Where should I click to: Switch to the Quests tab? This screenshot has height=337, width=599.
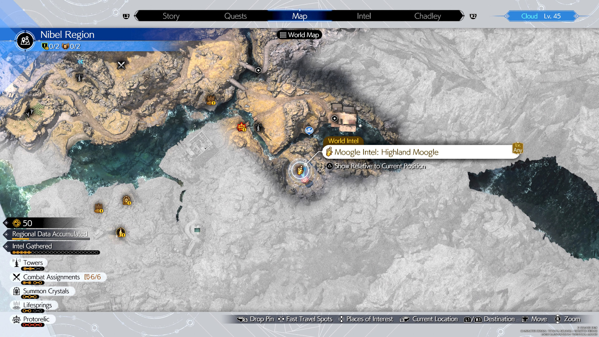(x=235, y=16)
